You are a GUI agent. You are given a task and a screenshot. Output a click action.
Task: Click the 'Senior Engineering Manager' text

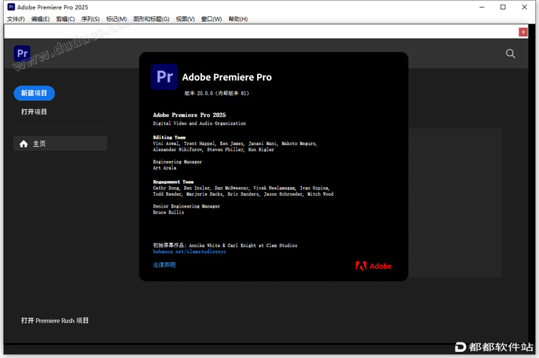[186, 206]
